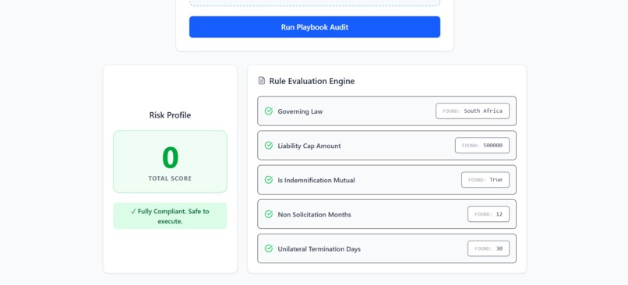
Task: Click the green check icon for Governing Law
Action: 269,111
